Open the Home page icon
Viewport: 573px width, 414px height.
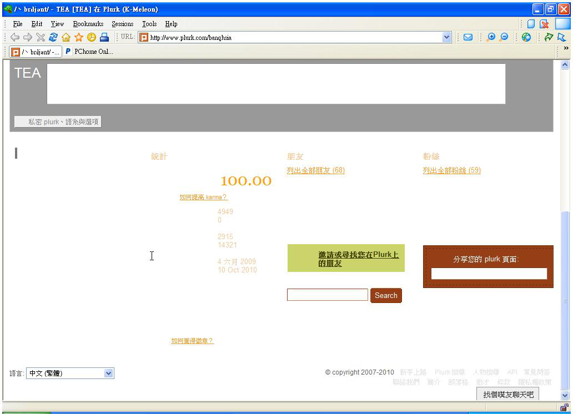tap(66, 37)
